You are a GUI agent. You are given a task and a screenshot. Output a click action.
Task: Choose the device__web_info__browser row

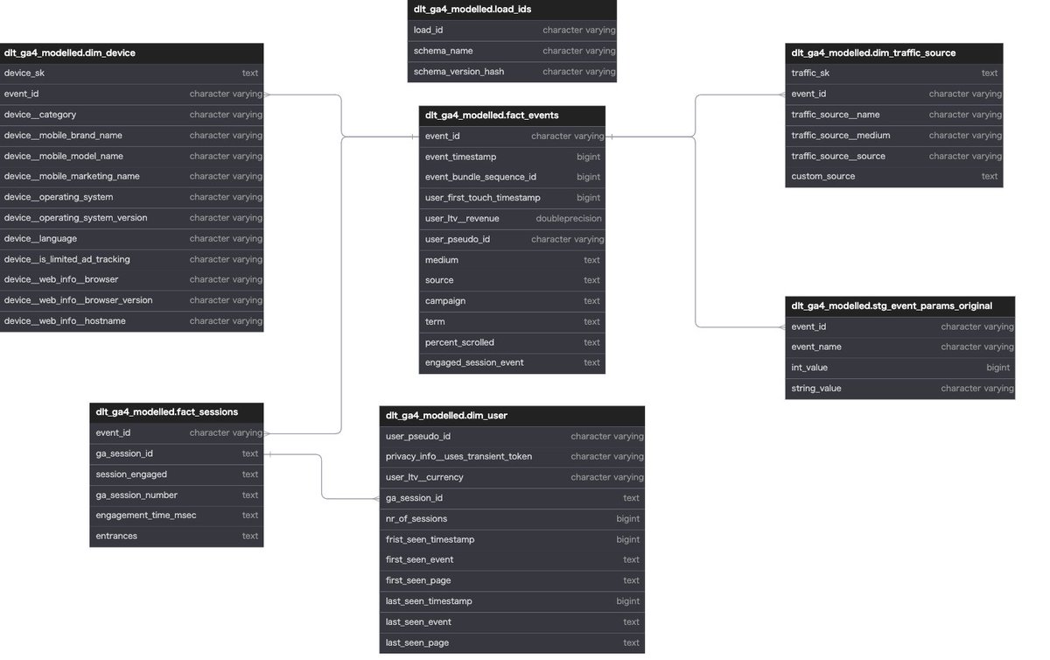pos(131,279)
